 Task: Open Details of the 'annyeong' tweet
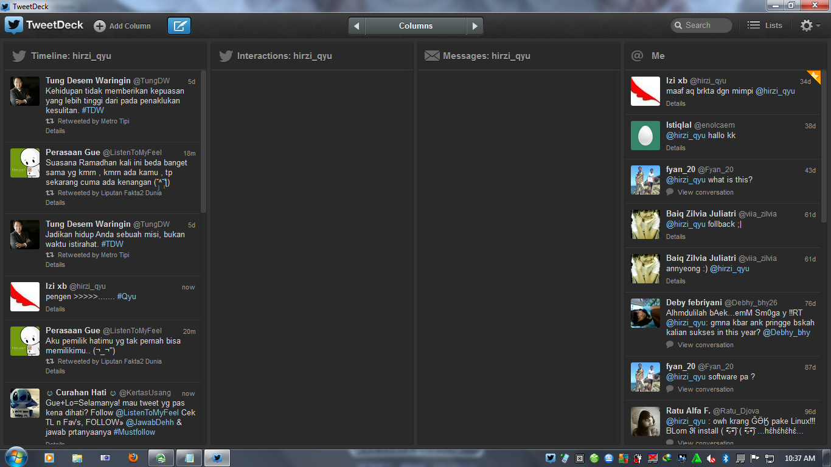coord(676,281)
